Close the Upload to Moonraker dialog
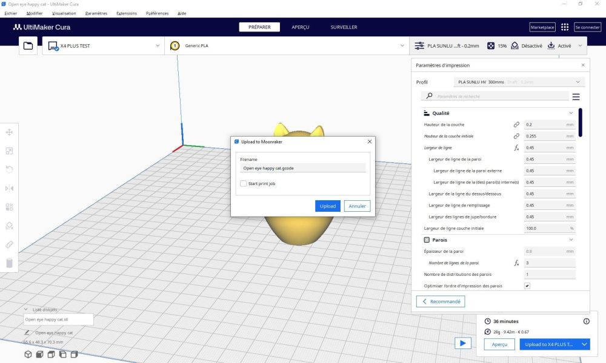The height and width of the screenshot is (363, 606). pyautogui.click(x=370, y=142)
